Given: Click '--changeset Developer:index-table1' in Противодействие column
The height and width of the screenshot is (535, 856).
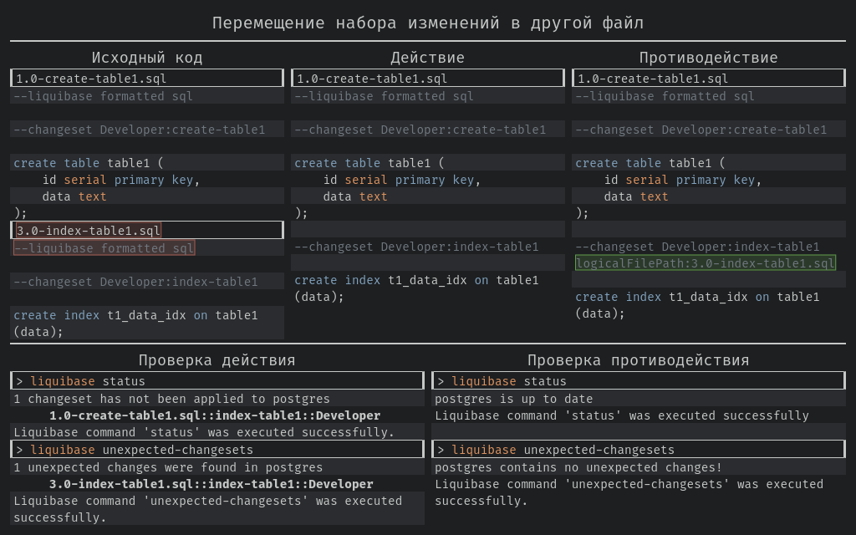Looking at the screenshot, I should [x=697, y=247].
